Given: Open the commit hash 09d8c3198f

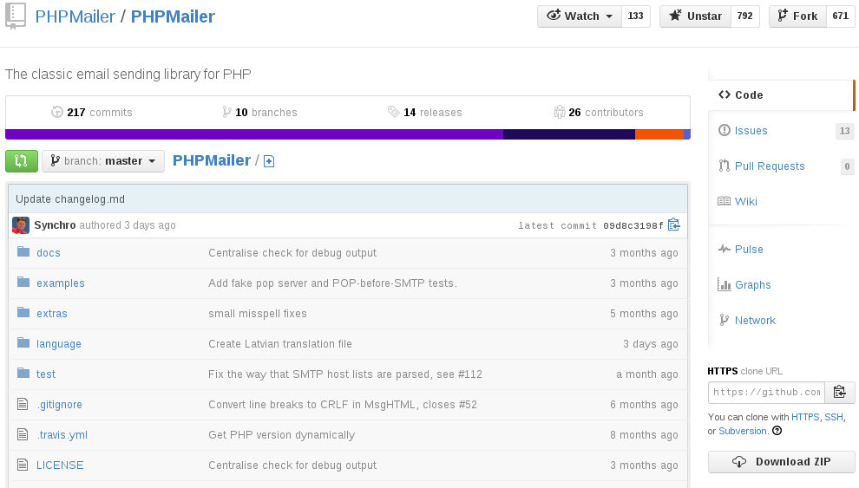Looking at the screenshot, I should (x=633, y=225).
